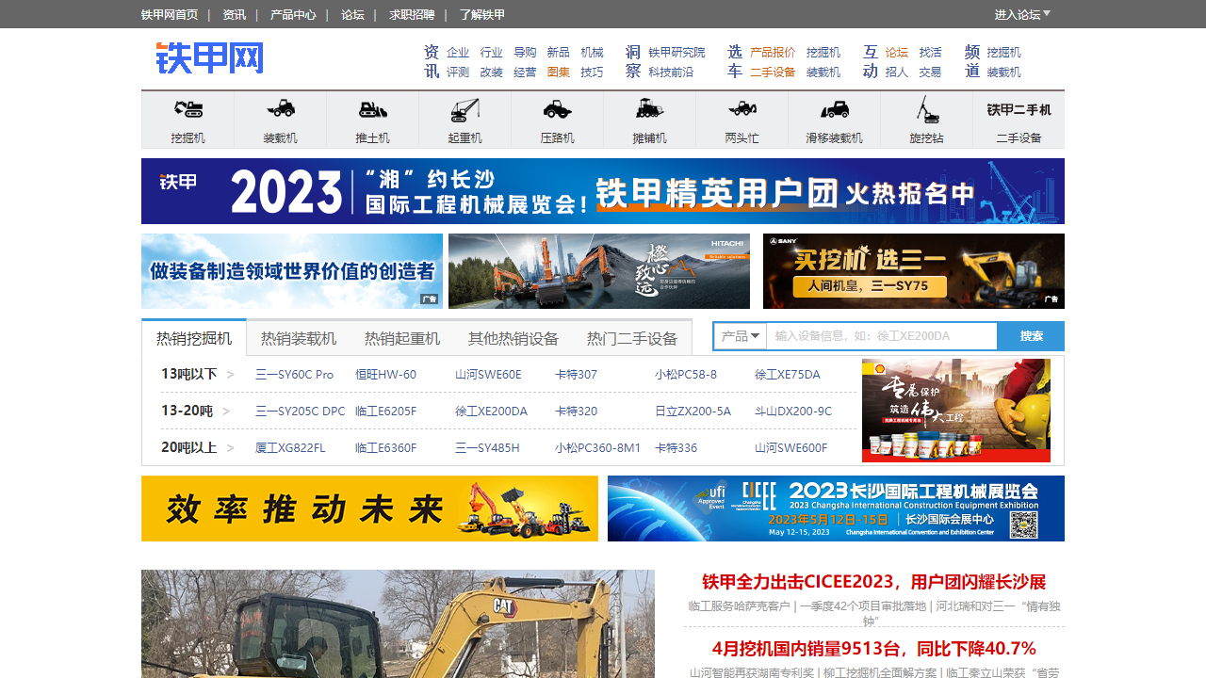Open the 科技前沿 header link
The image size is (1206, 678).
pyautogui.click(x=671, y=73)
